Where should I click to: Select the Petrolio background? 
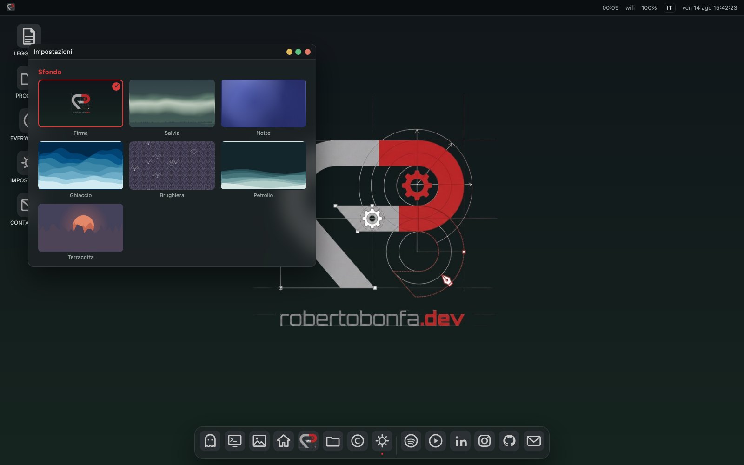coord(263,165)
